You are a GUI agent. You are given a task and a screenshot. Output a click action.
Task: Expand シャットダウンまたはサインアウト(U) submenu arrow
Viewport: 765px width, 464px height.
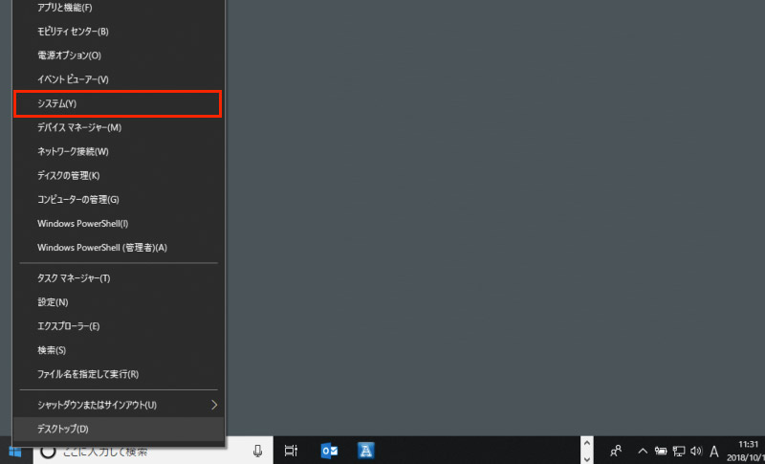pos(214,405)
